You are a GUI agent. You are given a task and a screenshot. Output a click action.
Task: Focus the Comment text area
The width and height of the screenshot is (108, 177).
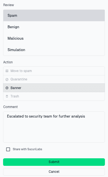(x=54, y=127)
